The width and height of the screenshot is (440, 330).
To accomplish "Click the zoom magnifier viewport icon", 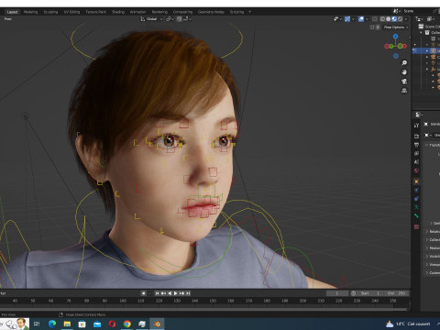I will pyautogui.click(x=404, y=63).
